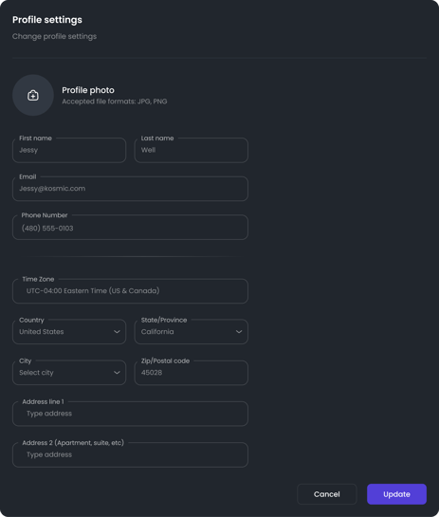439x517 pixels.
Task: Click the Update button
Action: pyautogui.click(x=397, y=494)
